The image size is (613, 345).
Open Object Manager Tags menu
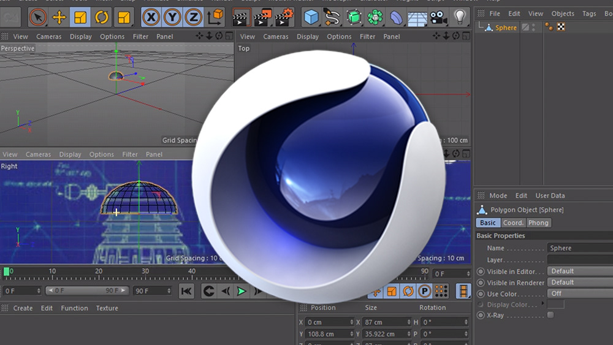[588, 13]
